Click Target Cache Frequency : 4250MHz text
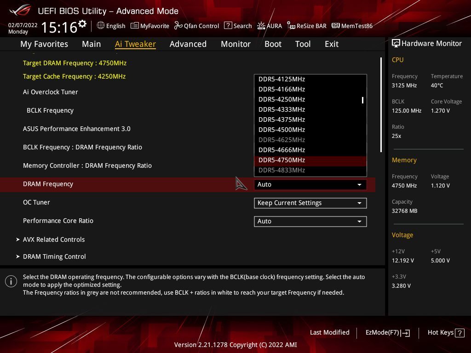The width and height of the screenshot is (471, 353). [74, 76]
